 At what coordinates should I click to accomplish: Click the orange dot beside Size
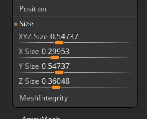click(x=16, y=24)
